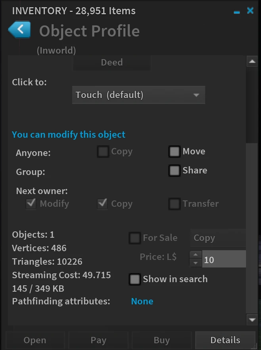The image size is (261, 350).
Task: Click the Pathfinding attributes None link
Action: pos(142,301)
